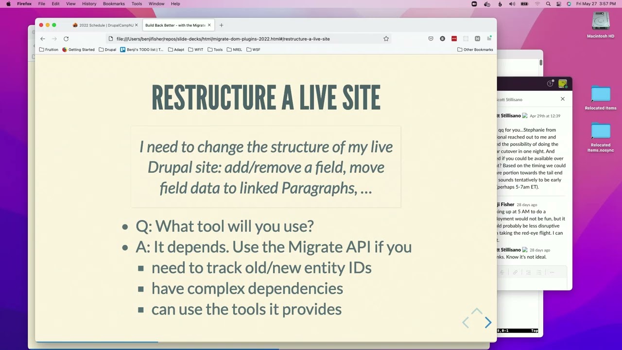The height and width of the screenshot is (350, 622).
Task: Navigate up with the slide up arrow
Action: [x=477, y=311]
